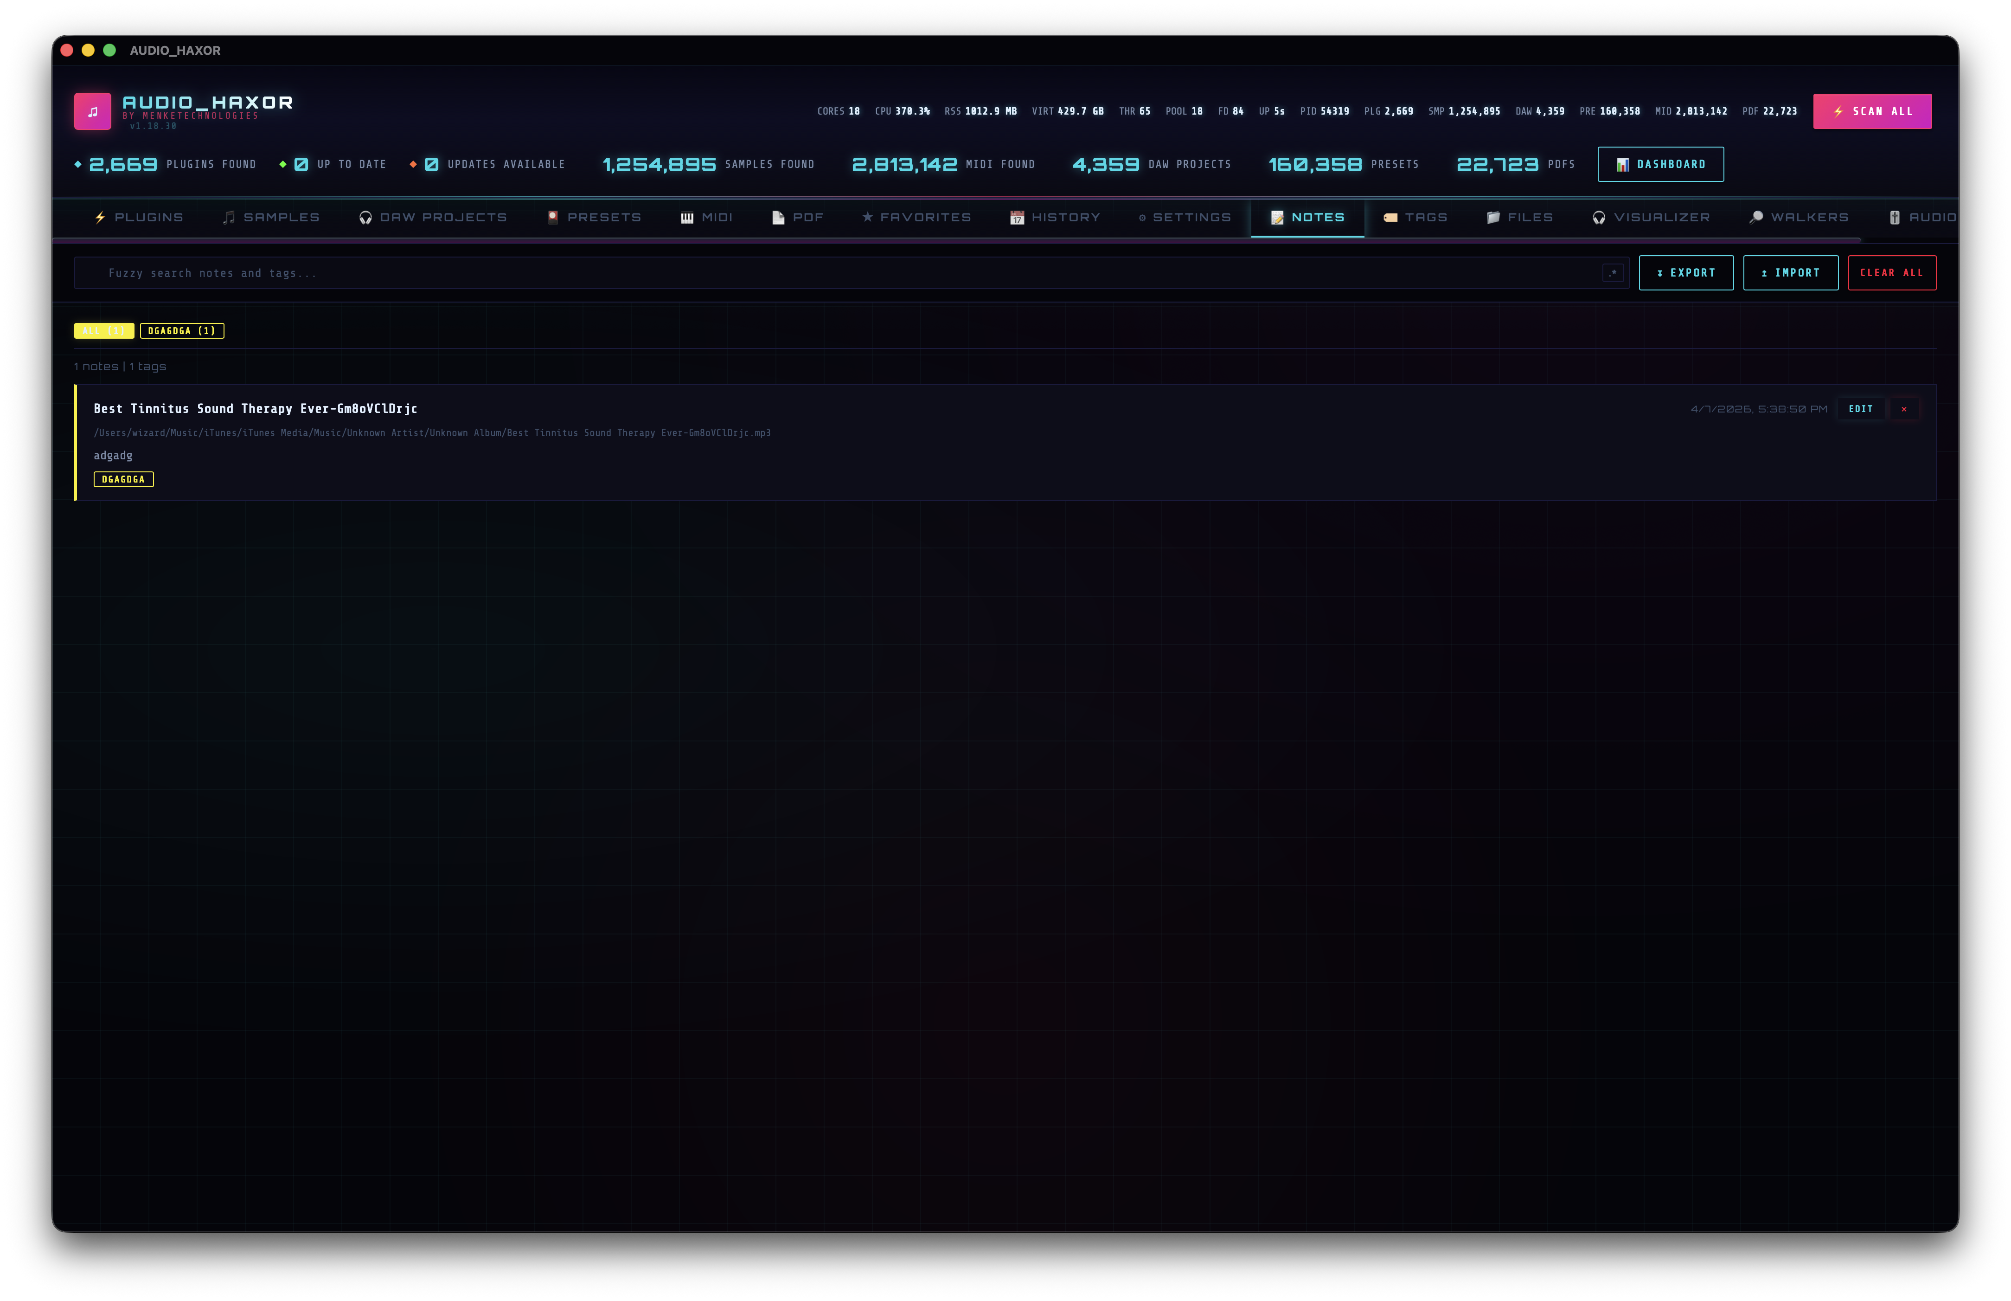Open the Dashboard button
Screen dimensions: 2011x1301
pyautogui.click(x=1660, y=165)
